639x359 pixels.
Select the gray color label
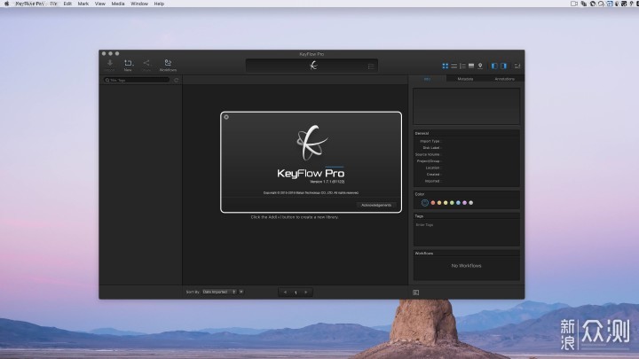471,203
